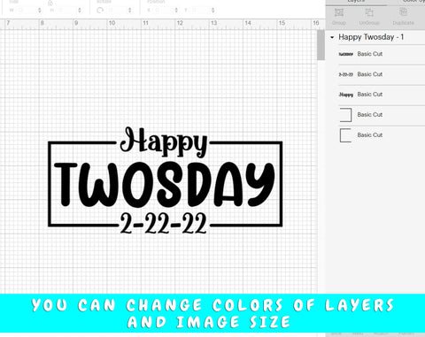Select the rectangular frame line on canvas

coord(50,184)
